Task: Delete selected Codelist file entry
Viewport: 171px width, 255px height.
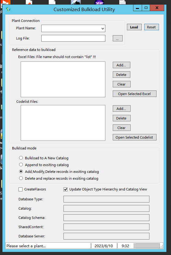Action: 121,118
